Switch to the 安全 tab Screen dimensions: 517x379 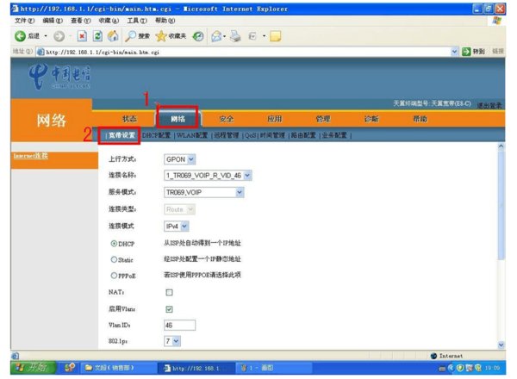click(x=226, y=119)
